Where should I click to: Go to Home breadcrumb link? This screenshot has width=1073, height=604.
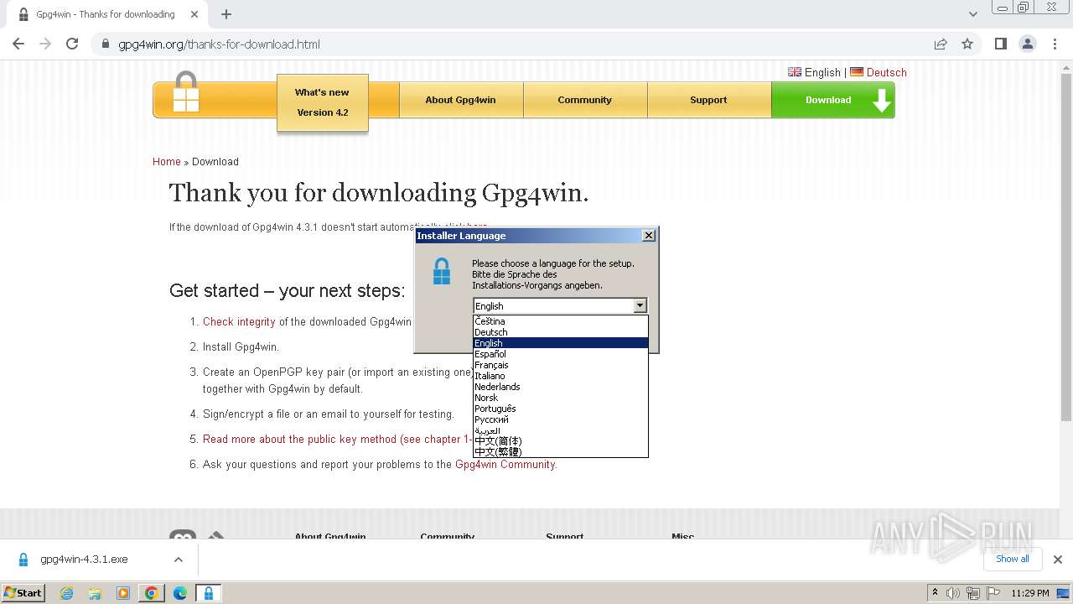167,162
